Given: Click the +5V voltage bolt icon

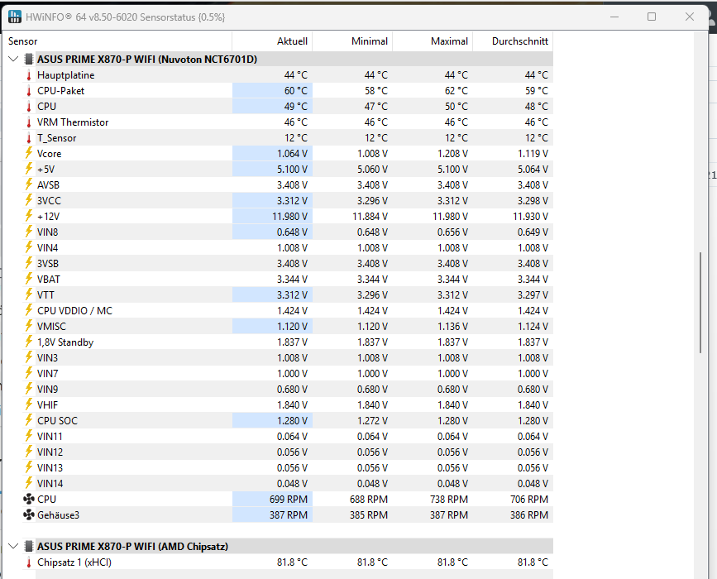Looking at the screenshot, I should point(29,169).
